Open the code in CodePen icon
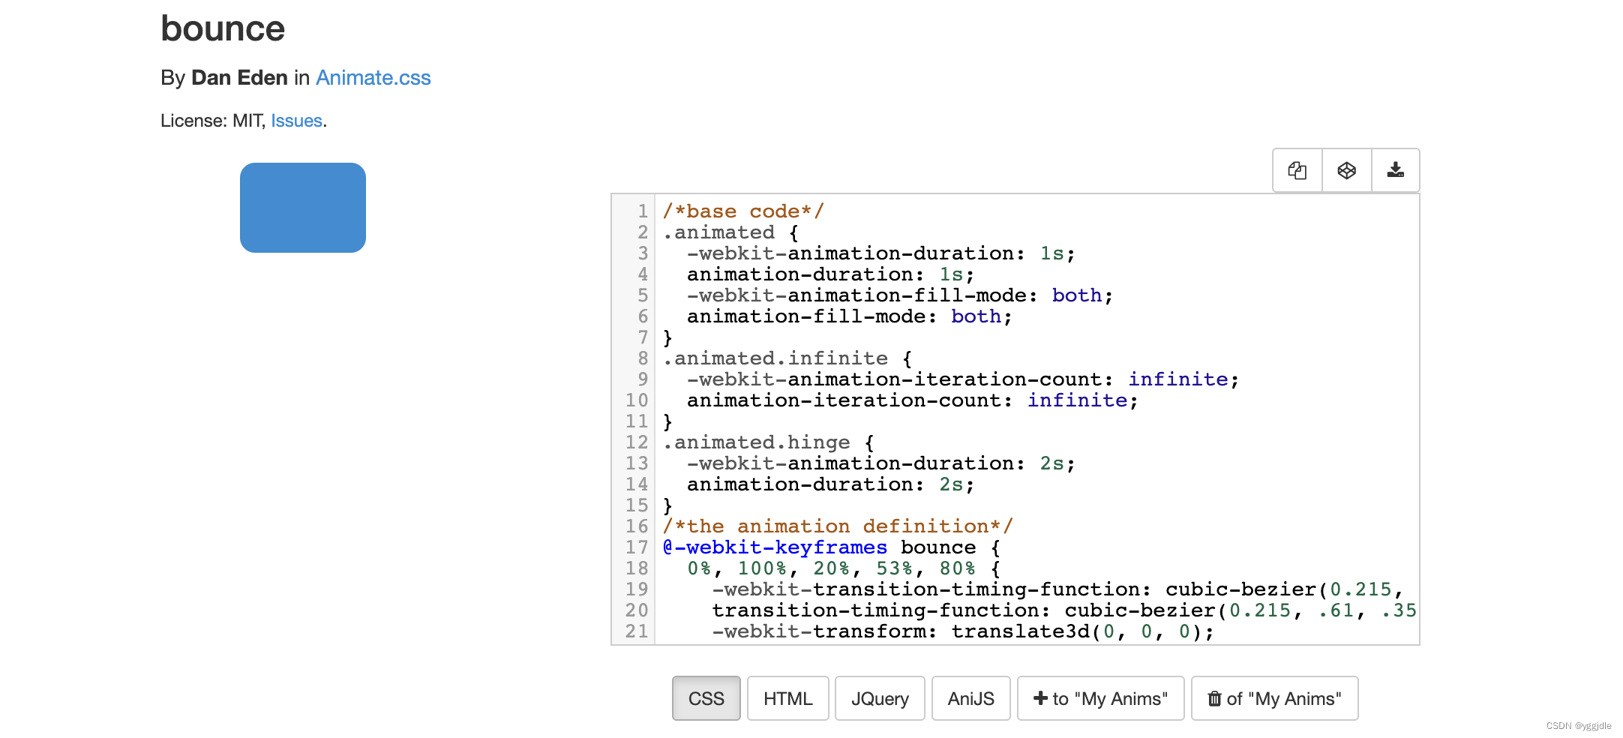 click(1347, 170)
